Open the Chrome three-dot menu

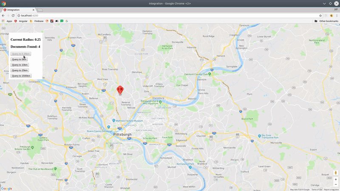coord(337,16)
